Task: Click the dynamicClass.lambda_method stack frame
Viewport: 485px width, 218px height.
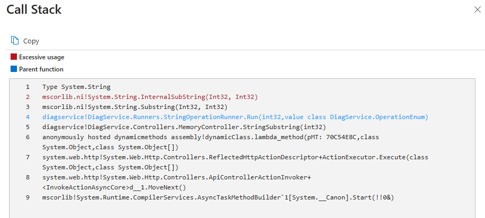Action: 210,137
